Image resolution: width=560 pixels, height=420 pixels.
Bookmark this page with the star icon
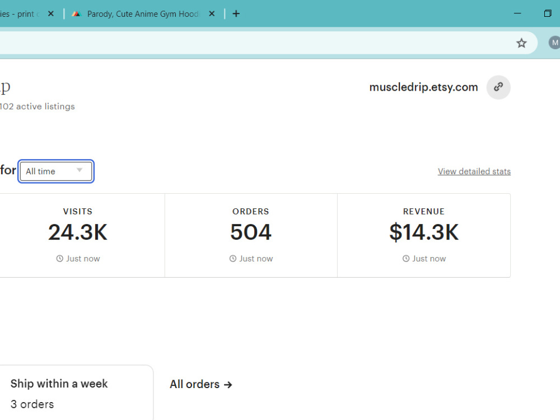pyautogui.click(x=521, y=43)
